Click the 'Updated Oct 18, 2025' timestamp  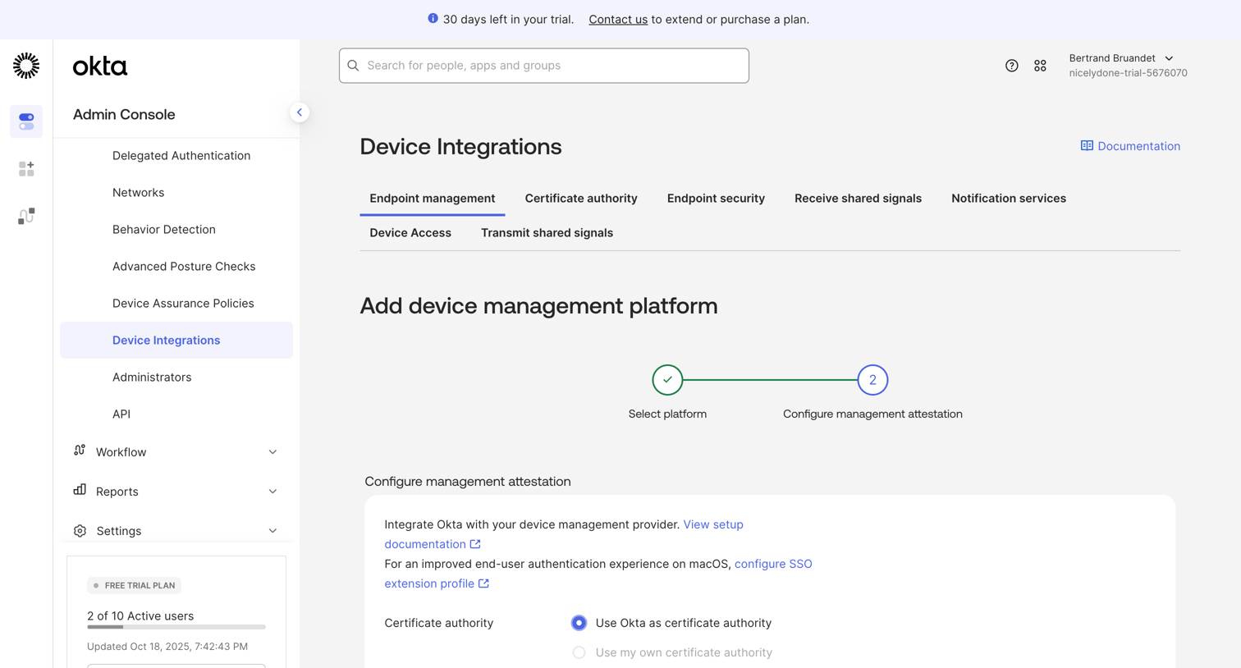[x=167, y=647]
